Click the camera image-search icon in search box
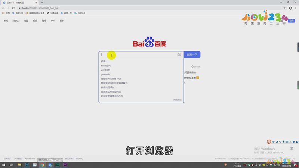This screenshot has height=168, width=299. point(179,55)
